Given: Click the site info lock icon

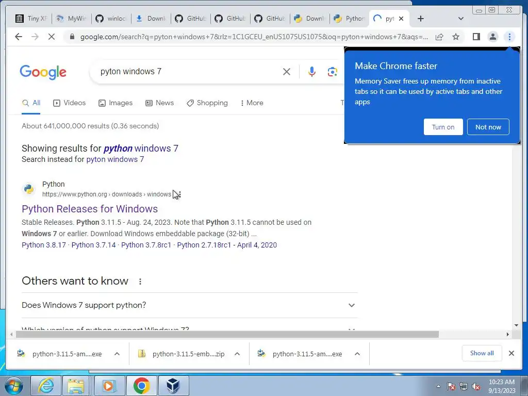Looking at the screenshot, I should click(72, 37).
